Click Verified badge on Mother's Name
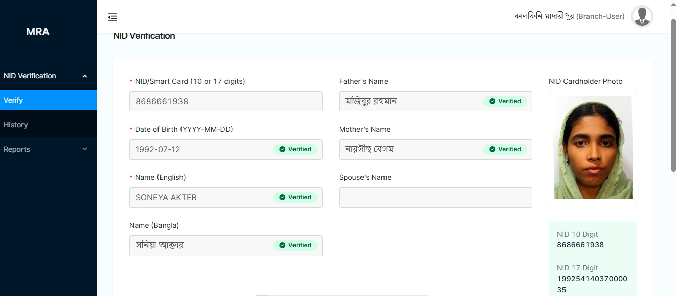The width and height of the screenshot is (677, 296). coord(505,149)
